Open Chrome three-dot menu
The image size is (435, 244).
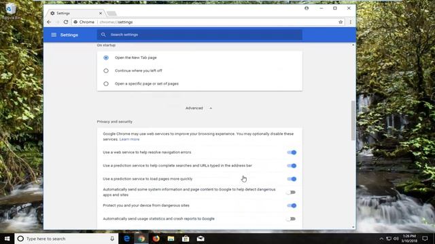pos(351,22)
